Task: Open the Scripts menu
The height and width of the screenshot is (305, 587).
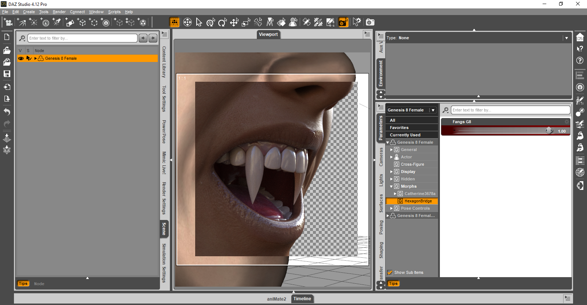Action: (114, 12)
